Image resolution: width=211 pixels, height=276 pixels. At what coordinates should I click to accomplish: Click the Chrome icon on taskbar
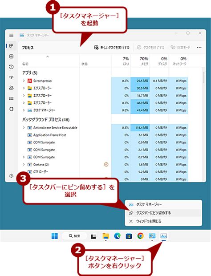140,236
